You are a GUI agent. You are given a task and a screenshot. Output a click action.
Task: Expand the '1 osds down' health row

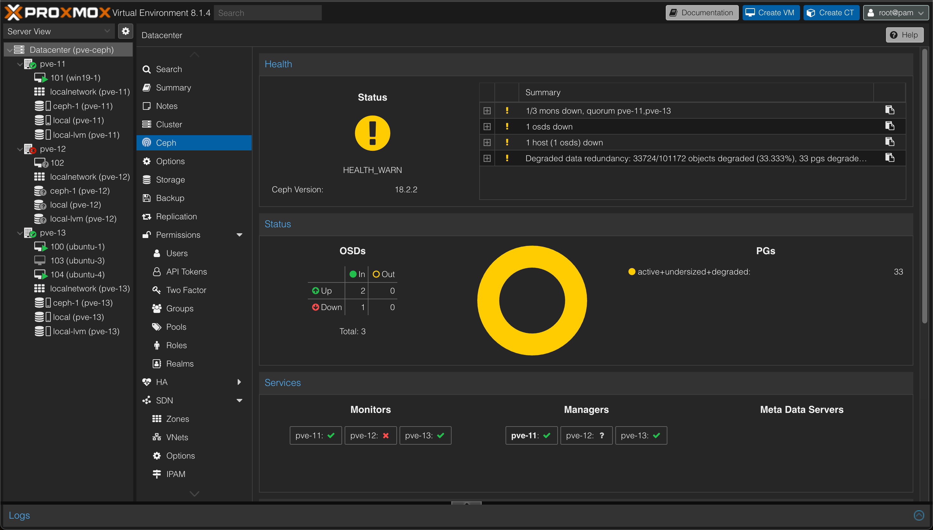(x=487, y=127)
